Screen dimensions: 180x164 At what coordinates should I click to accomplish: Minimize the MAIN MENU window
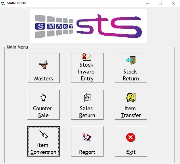click(147, 3)
